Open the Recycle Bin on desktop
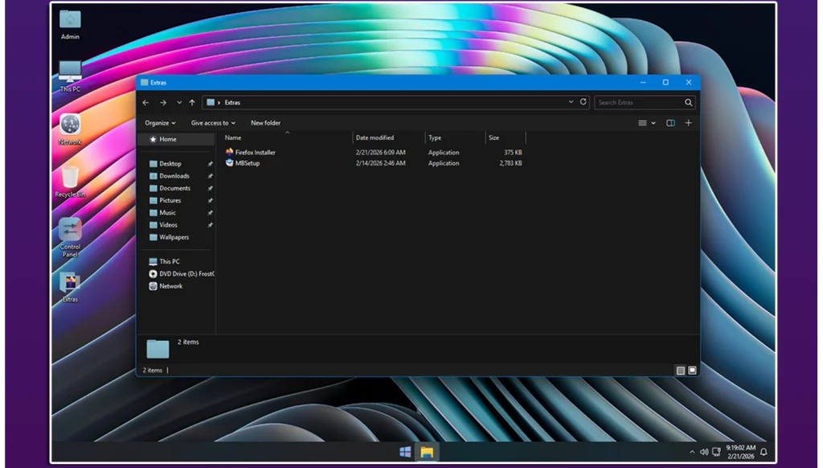 (x=70, y=179)
